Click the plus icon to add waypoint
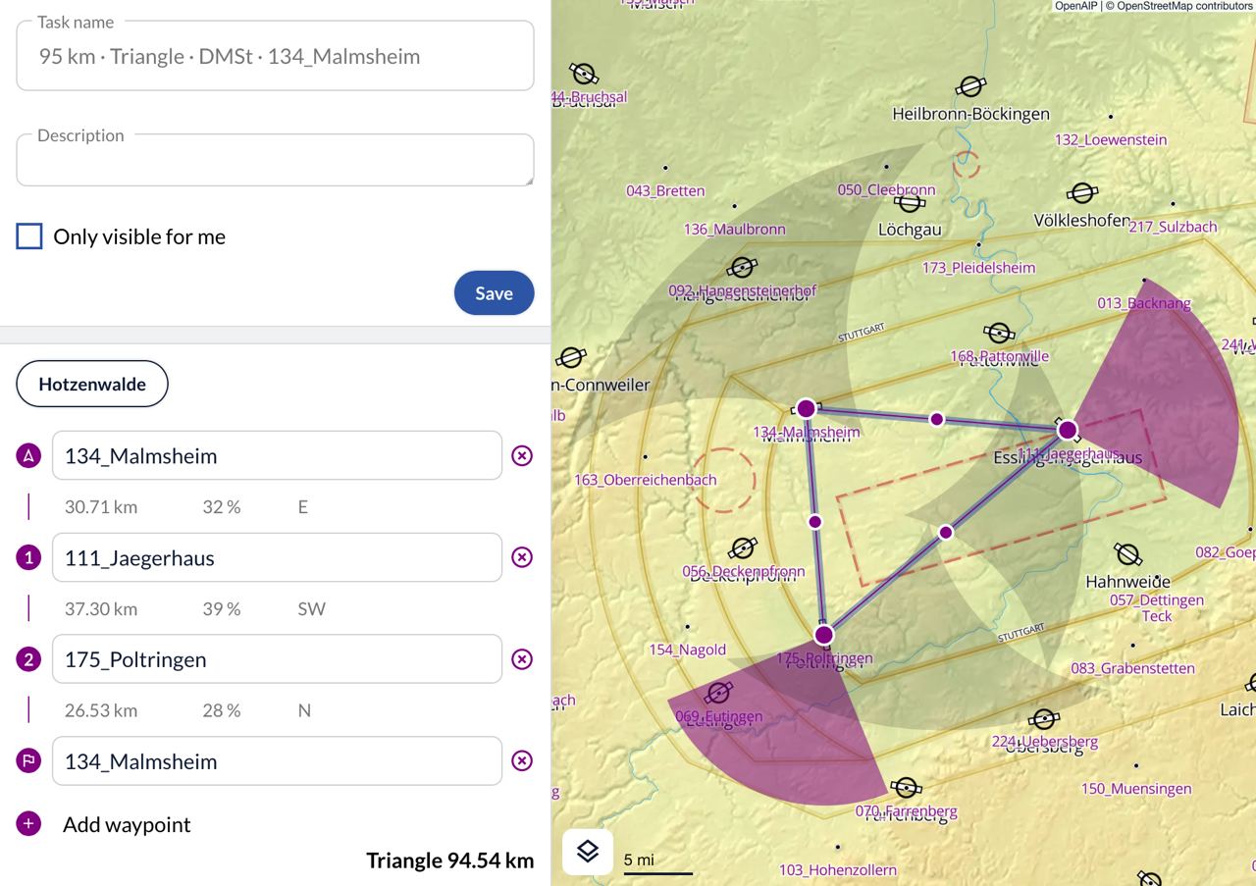Image resolution: width=1256 pixels, height=886 pixels. (28, 824)
